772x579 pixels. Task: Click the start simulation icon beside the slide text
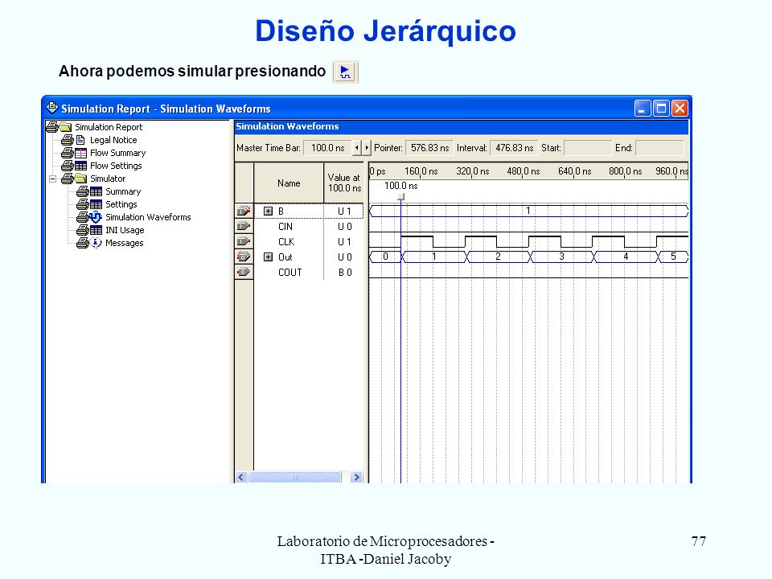(x=345, y=72)
